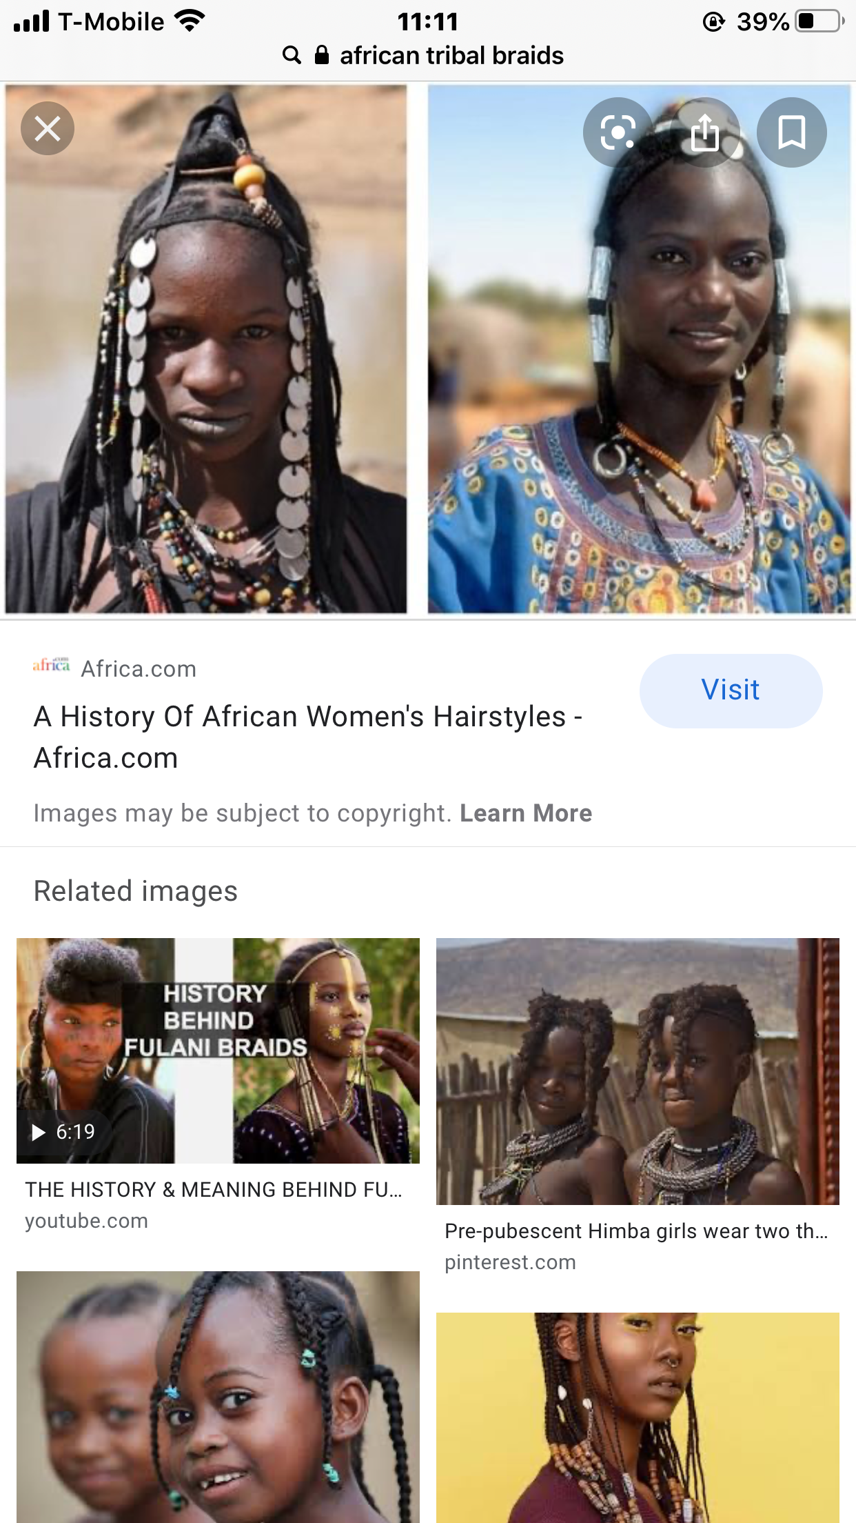Click the Visit button

731,690
